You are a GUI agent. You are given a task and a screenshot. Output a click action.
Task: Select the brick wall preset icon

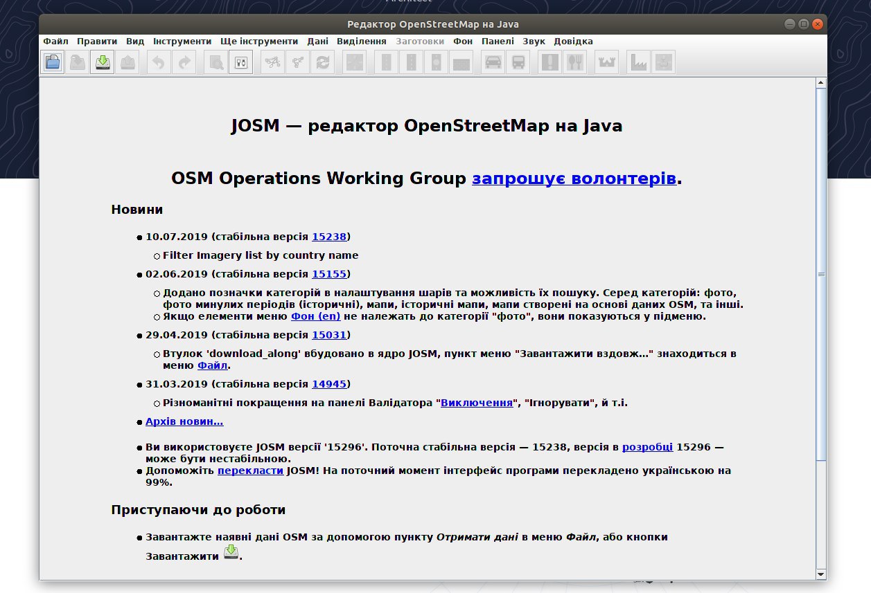tap(461, 62)
